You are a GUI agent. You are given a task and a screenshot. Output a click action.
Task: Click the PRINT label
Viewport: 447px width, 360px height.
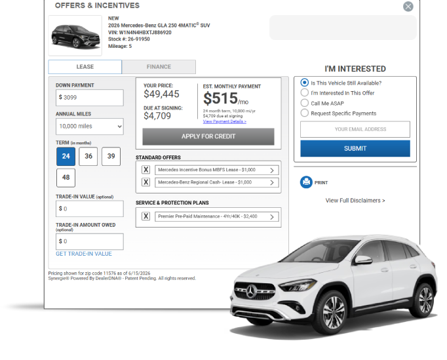click(321, 182)
